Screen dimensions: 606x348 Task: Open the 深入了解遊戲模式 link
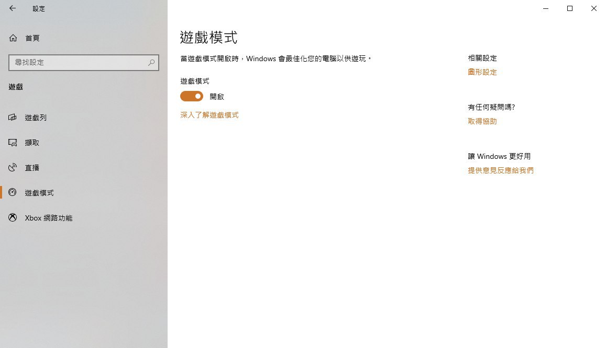[210, 115]
